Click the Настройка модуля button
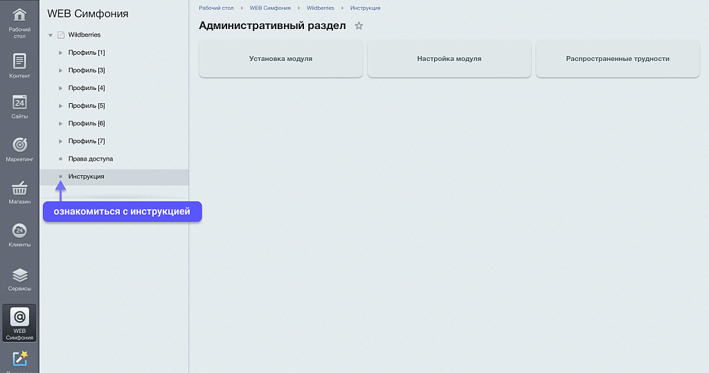The height and width of the screenshot is (373, 709). click(449, 59)
